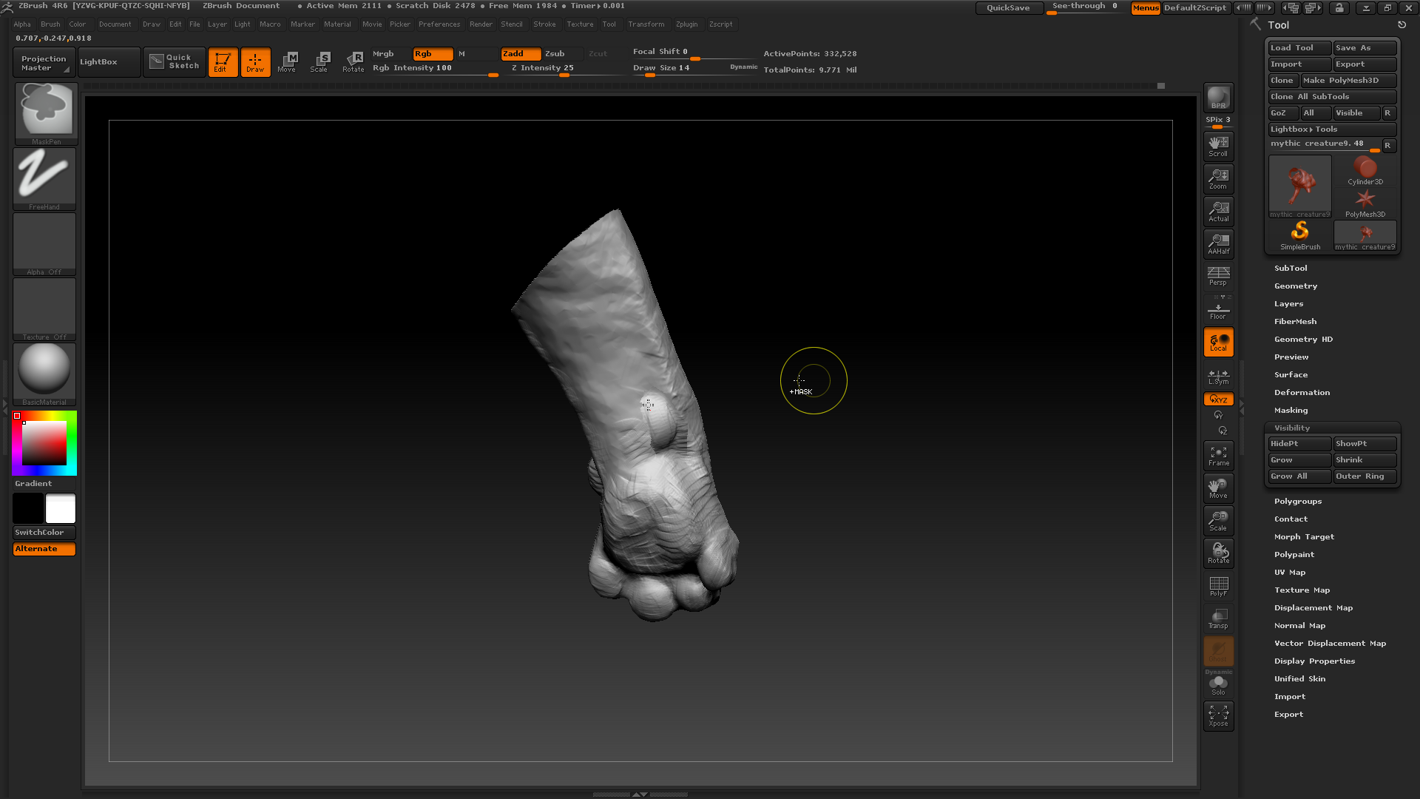Expand the SubTool palette section

point(1291,269)
